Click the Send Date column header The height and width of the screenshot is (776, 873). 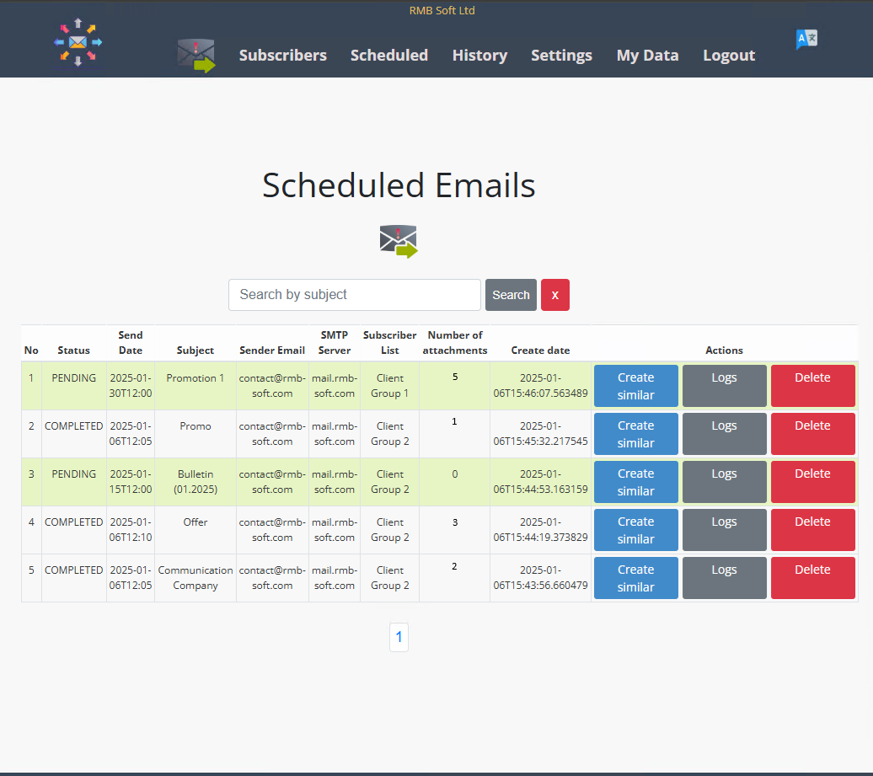pyautogui.click(x=131, y=343)
